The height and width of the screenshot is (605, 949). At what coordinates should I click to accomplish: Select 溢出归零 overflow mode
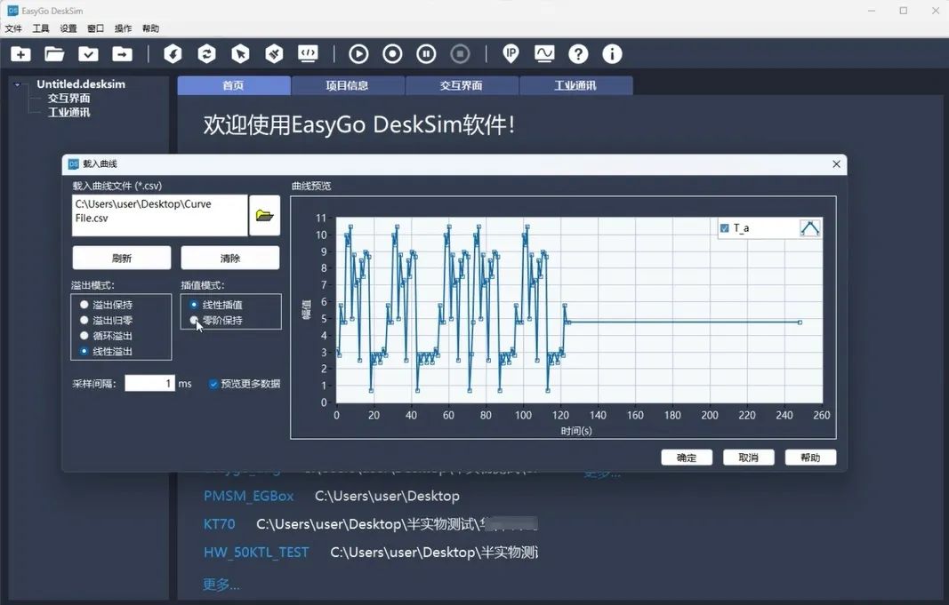pyautogui.click(x=107, y=321)
